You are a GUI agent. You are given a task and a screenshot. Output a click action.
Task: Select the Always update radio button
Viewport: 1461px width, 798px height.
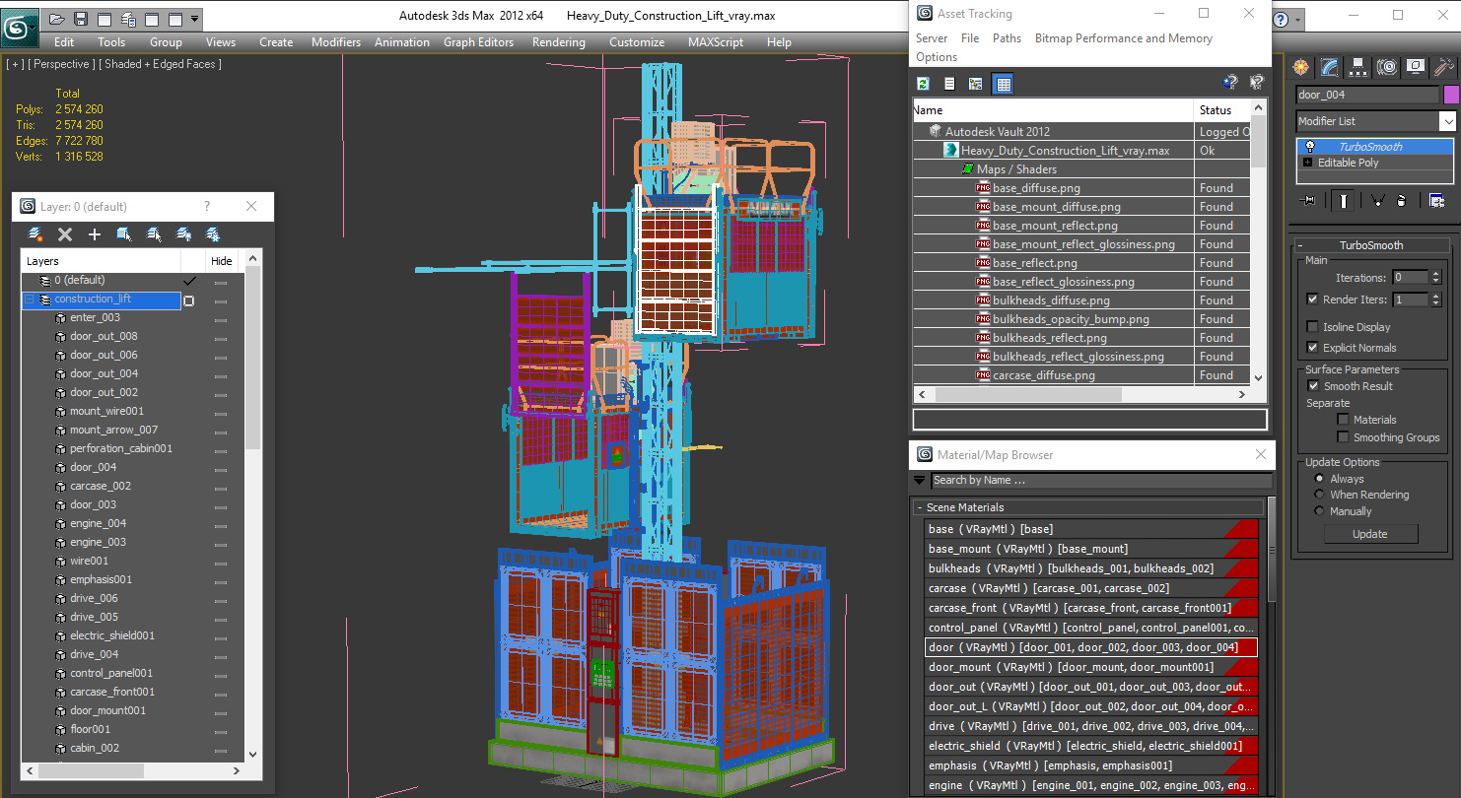(x=1319, y=479)
